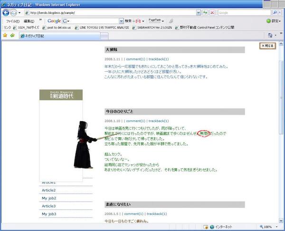Open comment(1) link dated 2008.1.5
Viewport: 285px width, 231px height.
tap(134, 214)
